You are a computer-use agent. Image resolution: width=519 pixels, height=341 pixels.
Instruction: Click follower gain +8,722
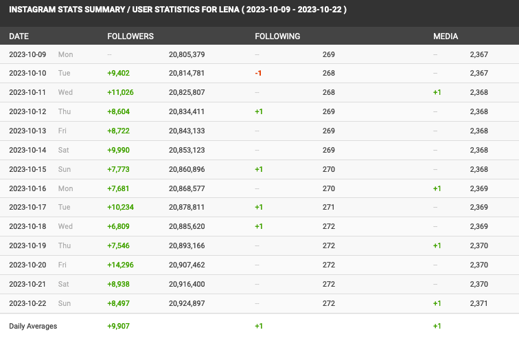pyautogui.click(x=119, y=131)
